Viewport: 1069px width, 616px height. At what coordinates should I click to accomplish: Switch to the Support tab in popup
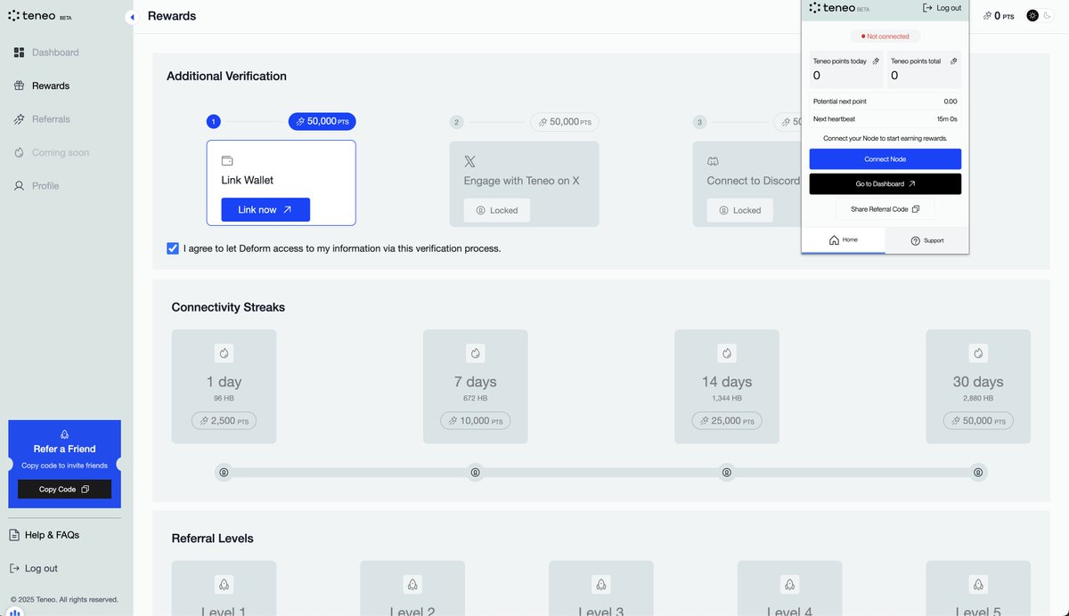click(x=927, y=240)
